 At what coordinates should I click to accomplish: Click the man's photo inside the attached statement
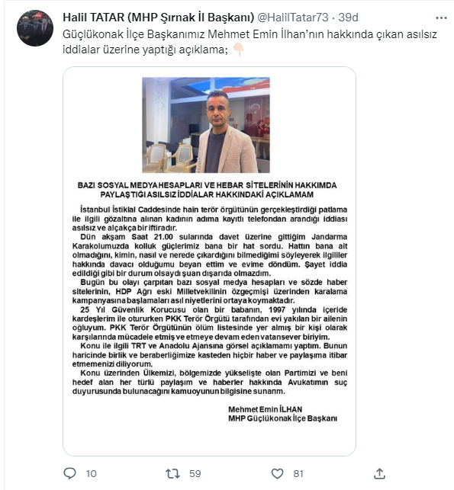click(x=206, y=125)
